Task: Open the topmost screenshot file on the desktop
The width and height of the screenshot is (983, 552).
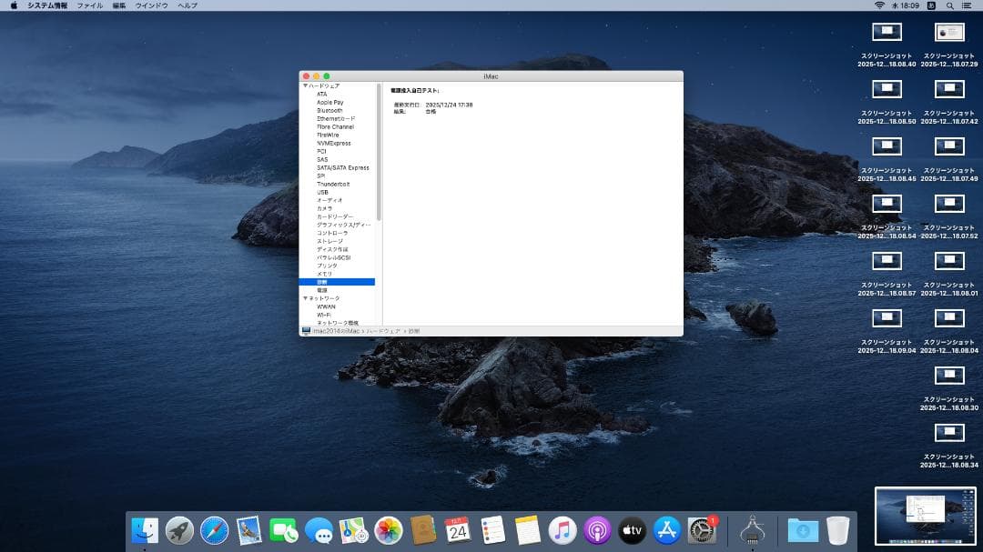Action: click(x=887, y=31)
